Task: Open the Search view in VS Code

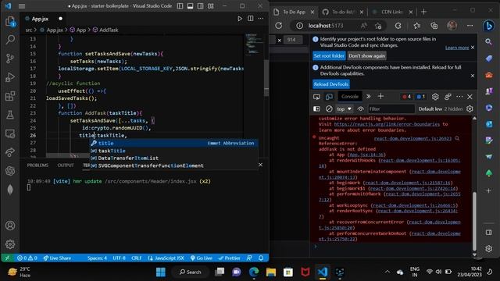Action: 10,40
